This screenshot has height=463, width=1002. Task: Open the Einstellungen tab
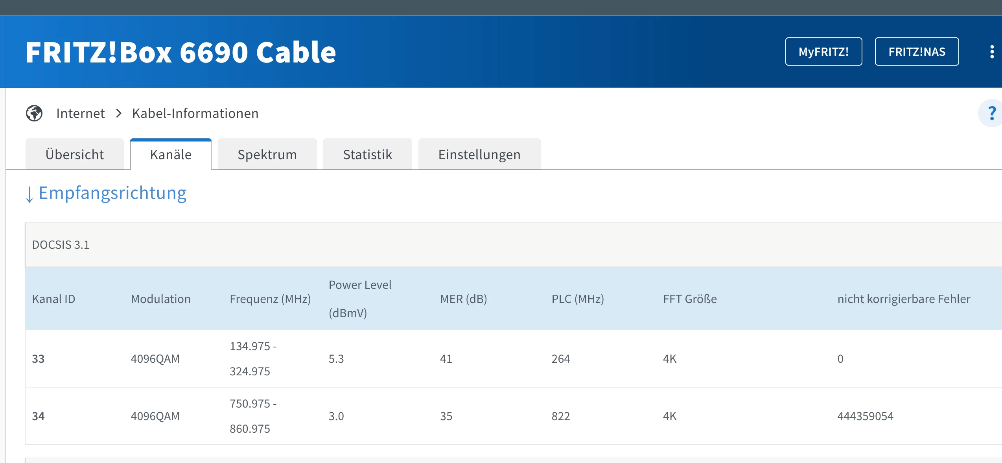[x=479, y=154]
